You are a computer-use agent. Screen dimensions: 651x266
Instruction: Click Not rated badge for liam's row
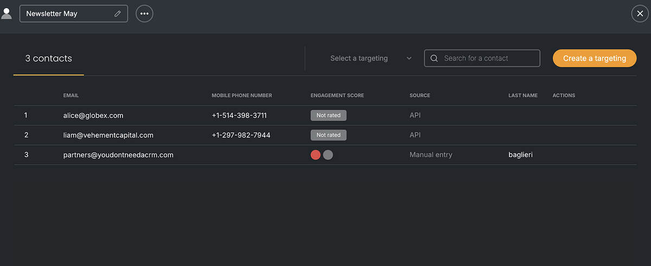(328, 135)
